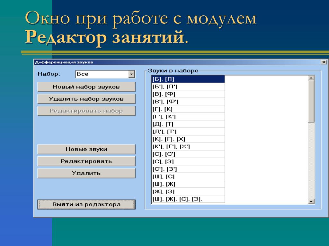This screenshot has height=246, width=329.
Task: Select the [Д], [Т] row
Action: (188, 124)
